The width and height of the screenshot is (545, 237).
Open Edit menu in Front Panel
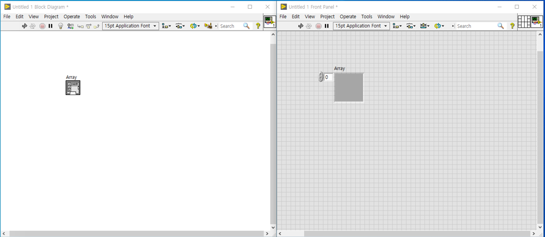point(296,17)
